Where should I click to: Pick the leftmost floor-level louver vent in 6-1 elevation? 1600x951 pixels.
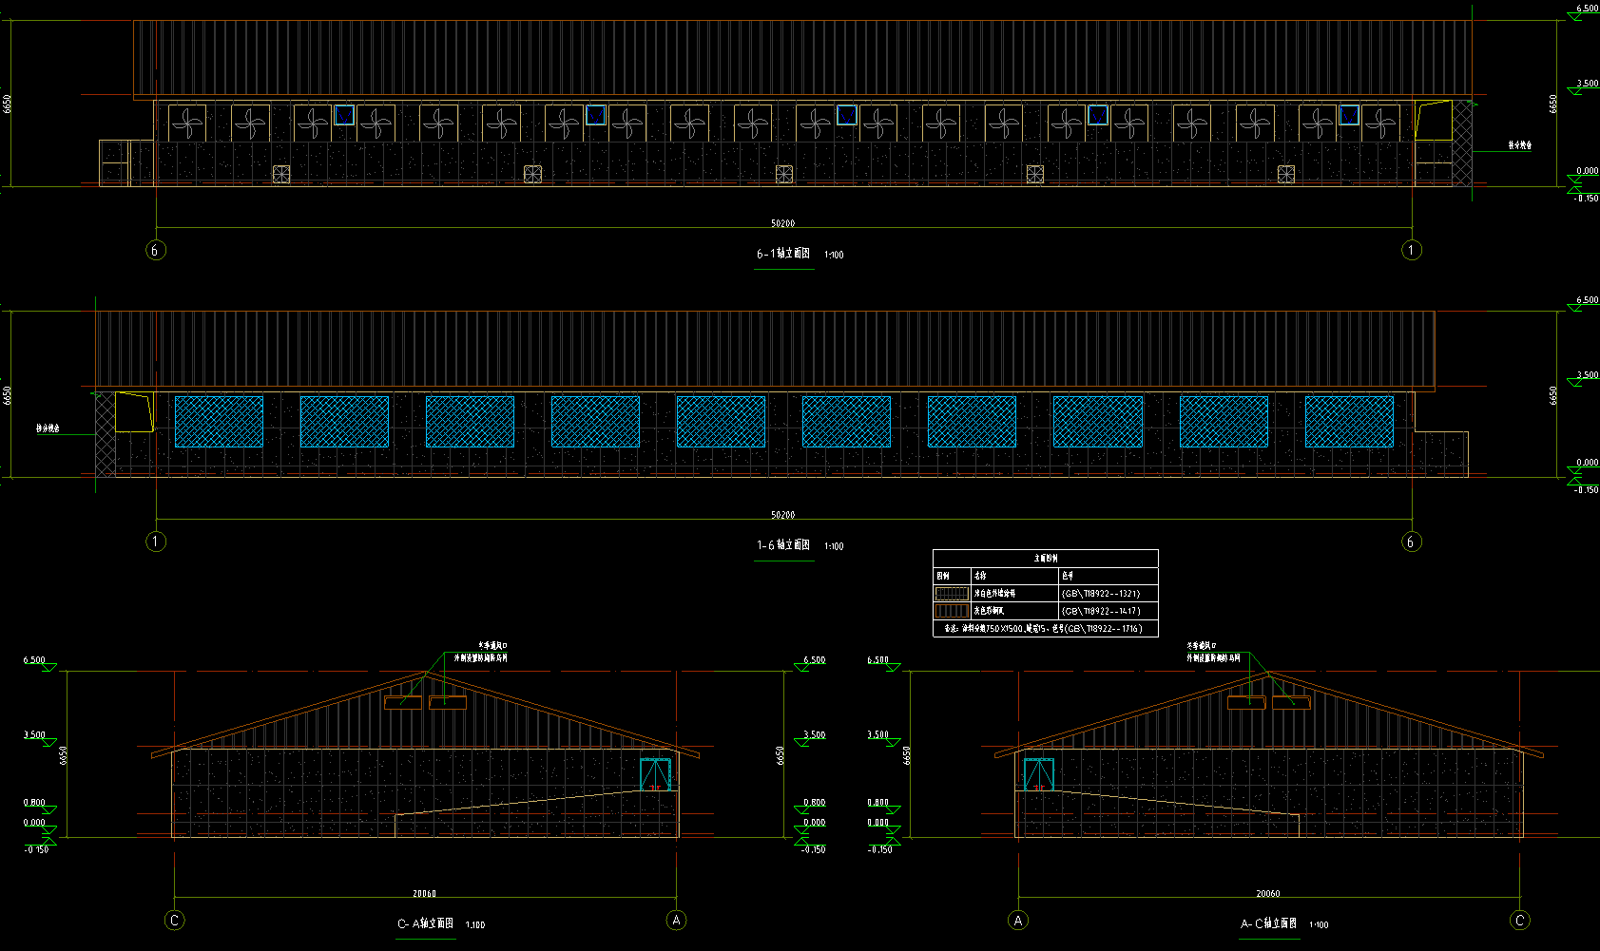click(281, 174)
